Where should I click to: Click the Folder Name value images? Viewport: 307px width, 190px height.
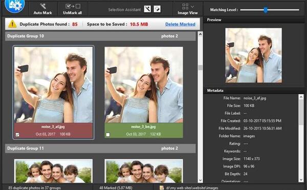click(249, 136)
